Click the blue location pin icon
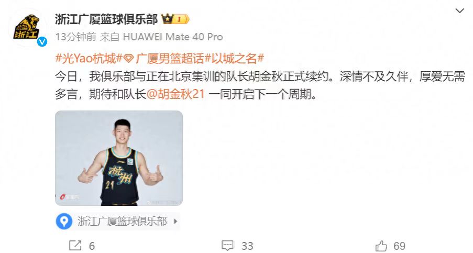The height and width of the screenshot is (253, 473). tap(64, 222)
